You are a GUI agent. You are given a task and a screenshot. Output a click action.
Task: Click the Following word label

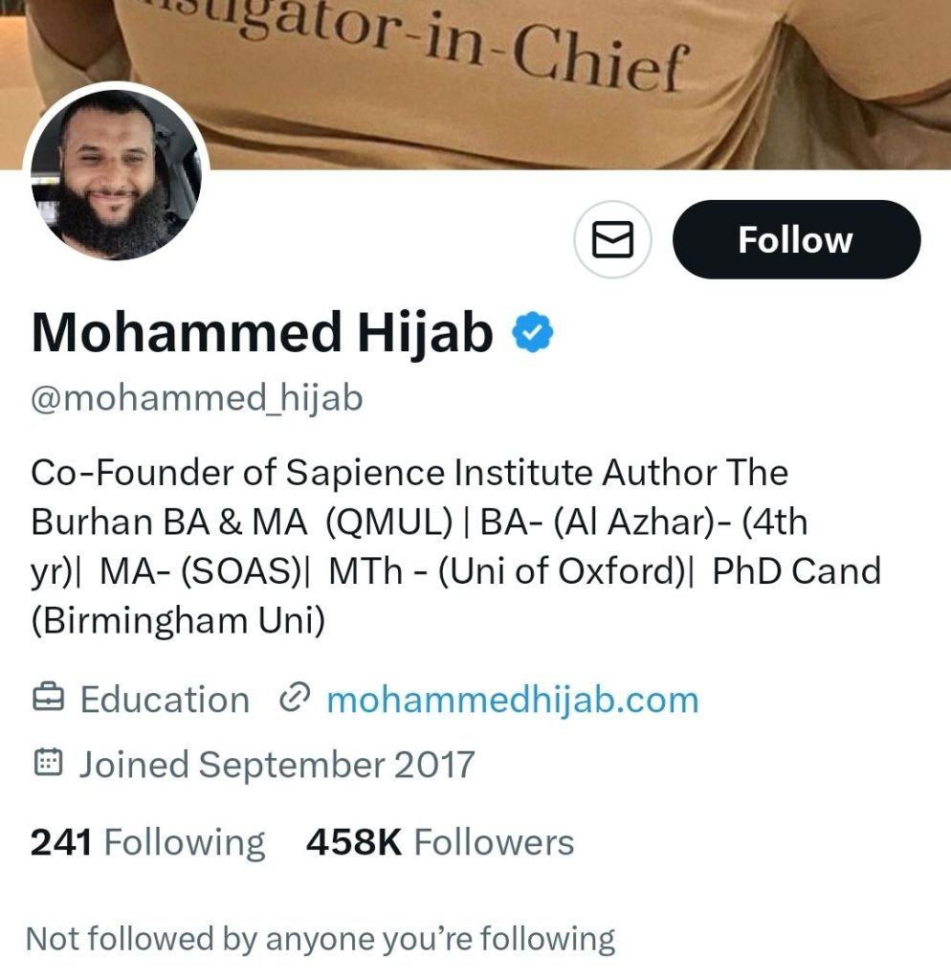(x=185, y=843)
